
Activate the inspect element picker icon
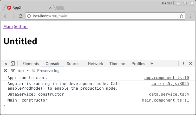6,64
